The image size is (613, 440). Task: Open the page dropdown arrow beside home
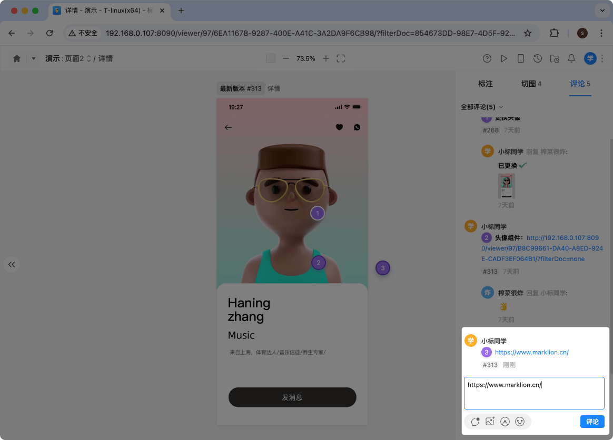(33, 58)
